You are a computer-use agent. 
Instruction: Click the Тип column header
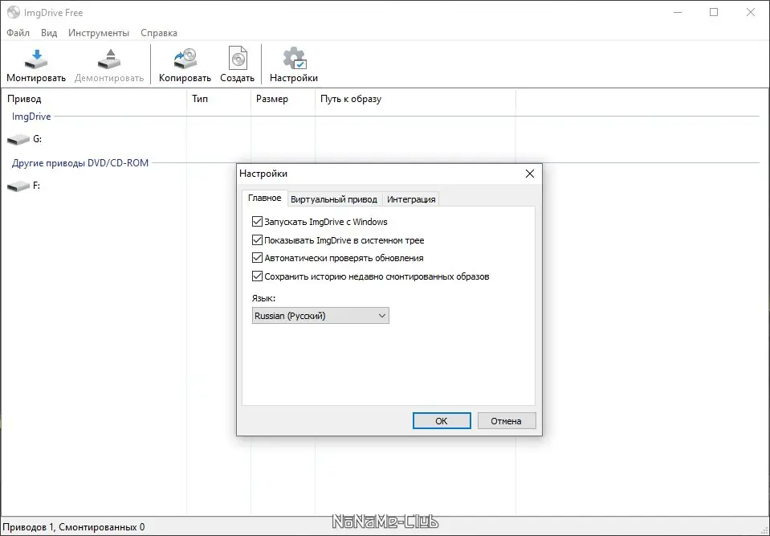pyautogui.click(x=218, y=99)
